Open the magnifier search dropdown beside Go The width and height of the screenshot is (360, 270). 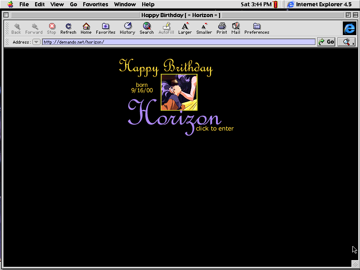coord(346,42)
